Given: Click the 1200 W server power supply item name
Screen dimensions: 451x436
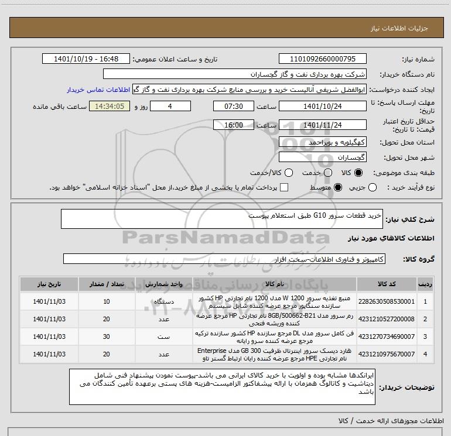Looking at the screenshot, I should click(x=274, y=302).
